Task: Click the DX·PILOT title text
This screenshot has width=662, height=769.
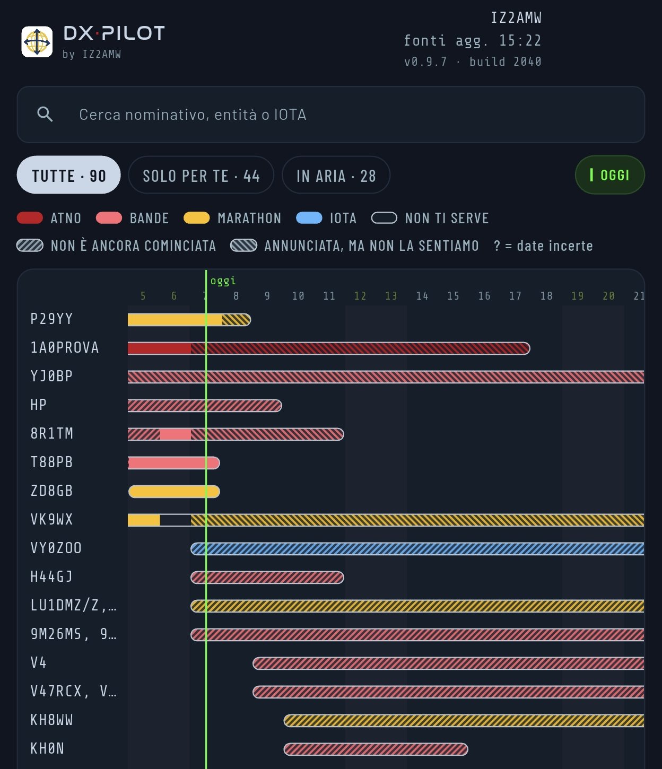Action: tap(114, 33)
